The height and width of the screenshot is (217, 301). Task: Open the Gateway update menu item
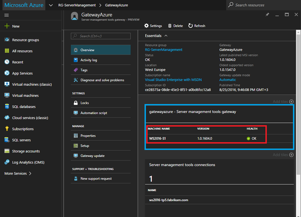coord(101,156)
